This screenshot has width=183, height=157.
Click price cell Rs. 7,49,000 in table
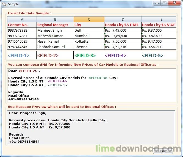click(x=123, y=30)
